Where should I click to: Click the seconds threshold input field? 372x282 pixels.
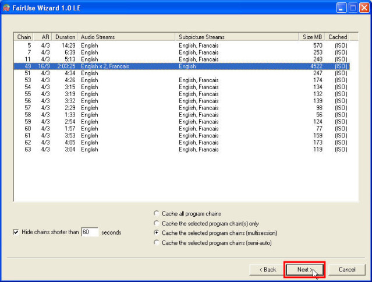click(x=90, y=232)
